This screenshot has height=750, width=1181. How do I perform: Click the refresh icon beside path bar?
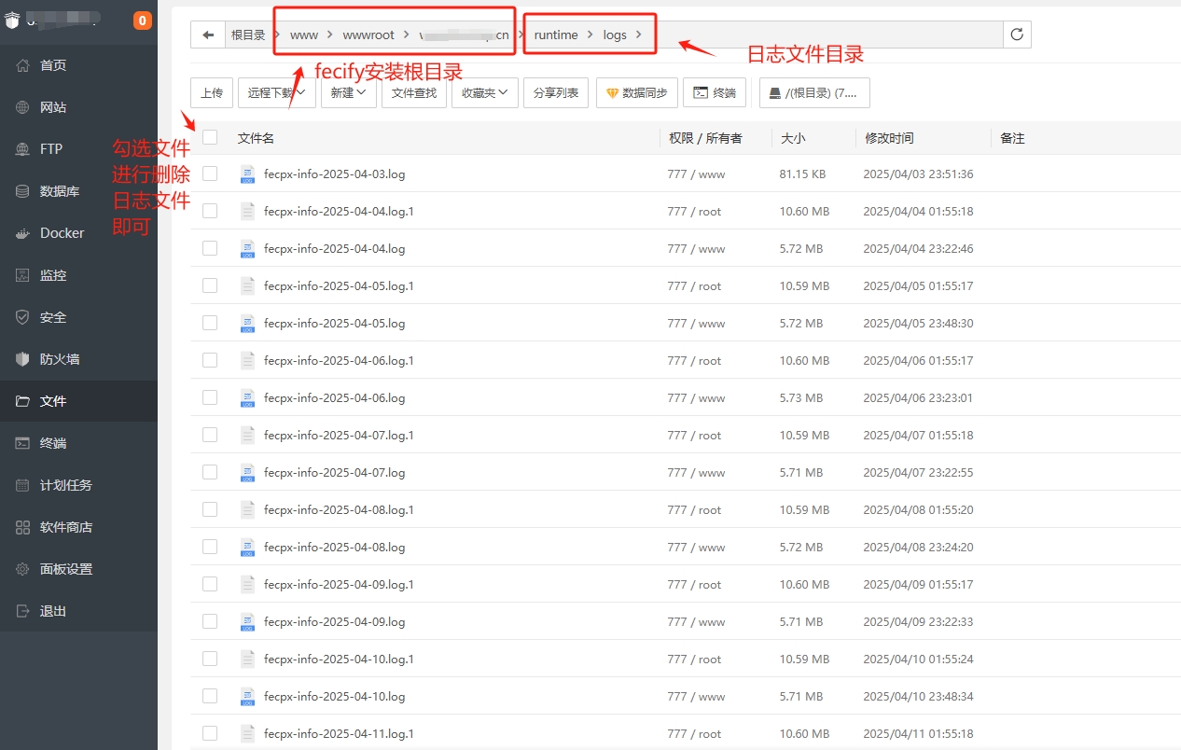(1017, 35)
